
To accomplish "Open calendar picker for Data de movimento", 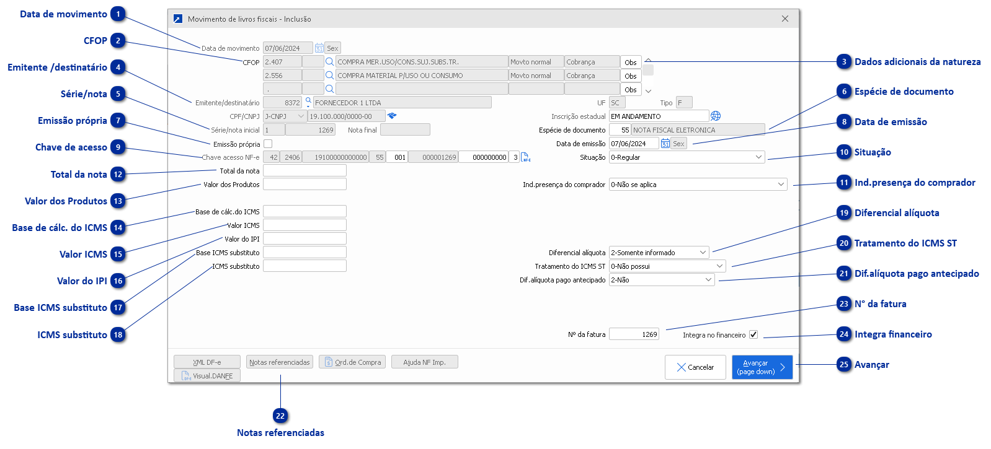I will tap(319, 48).
